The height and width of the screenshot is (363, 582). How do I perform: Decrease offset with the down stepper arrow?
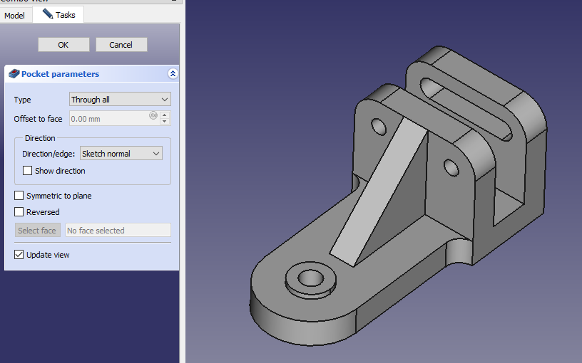tap(165, 122)
